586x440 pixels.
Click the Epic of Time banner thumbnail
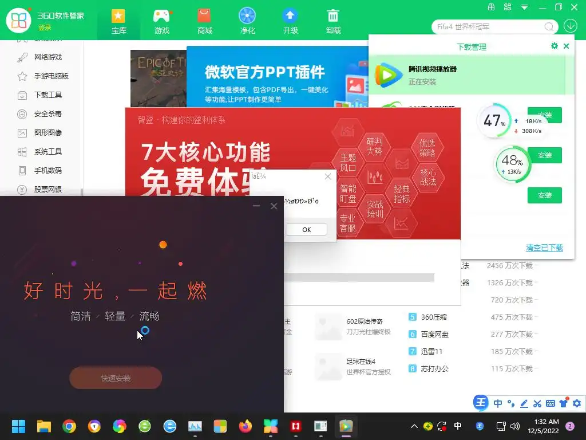click(x=158, y=78)
